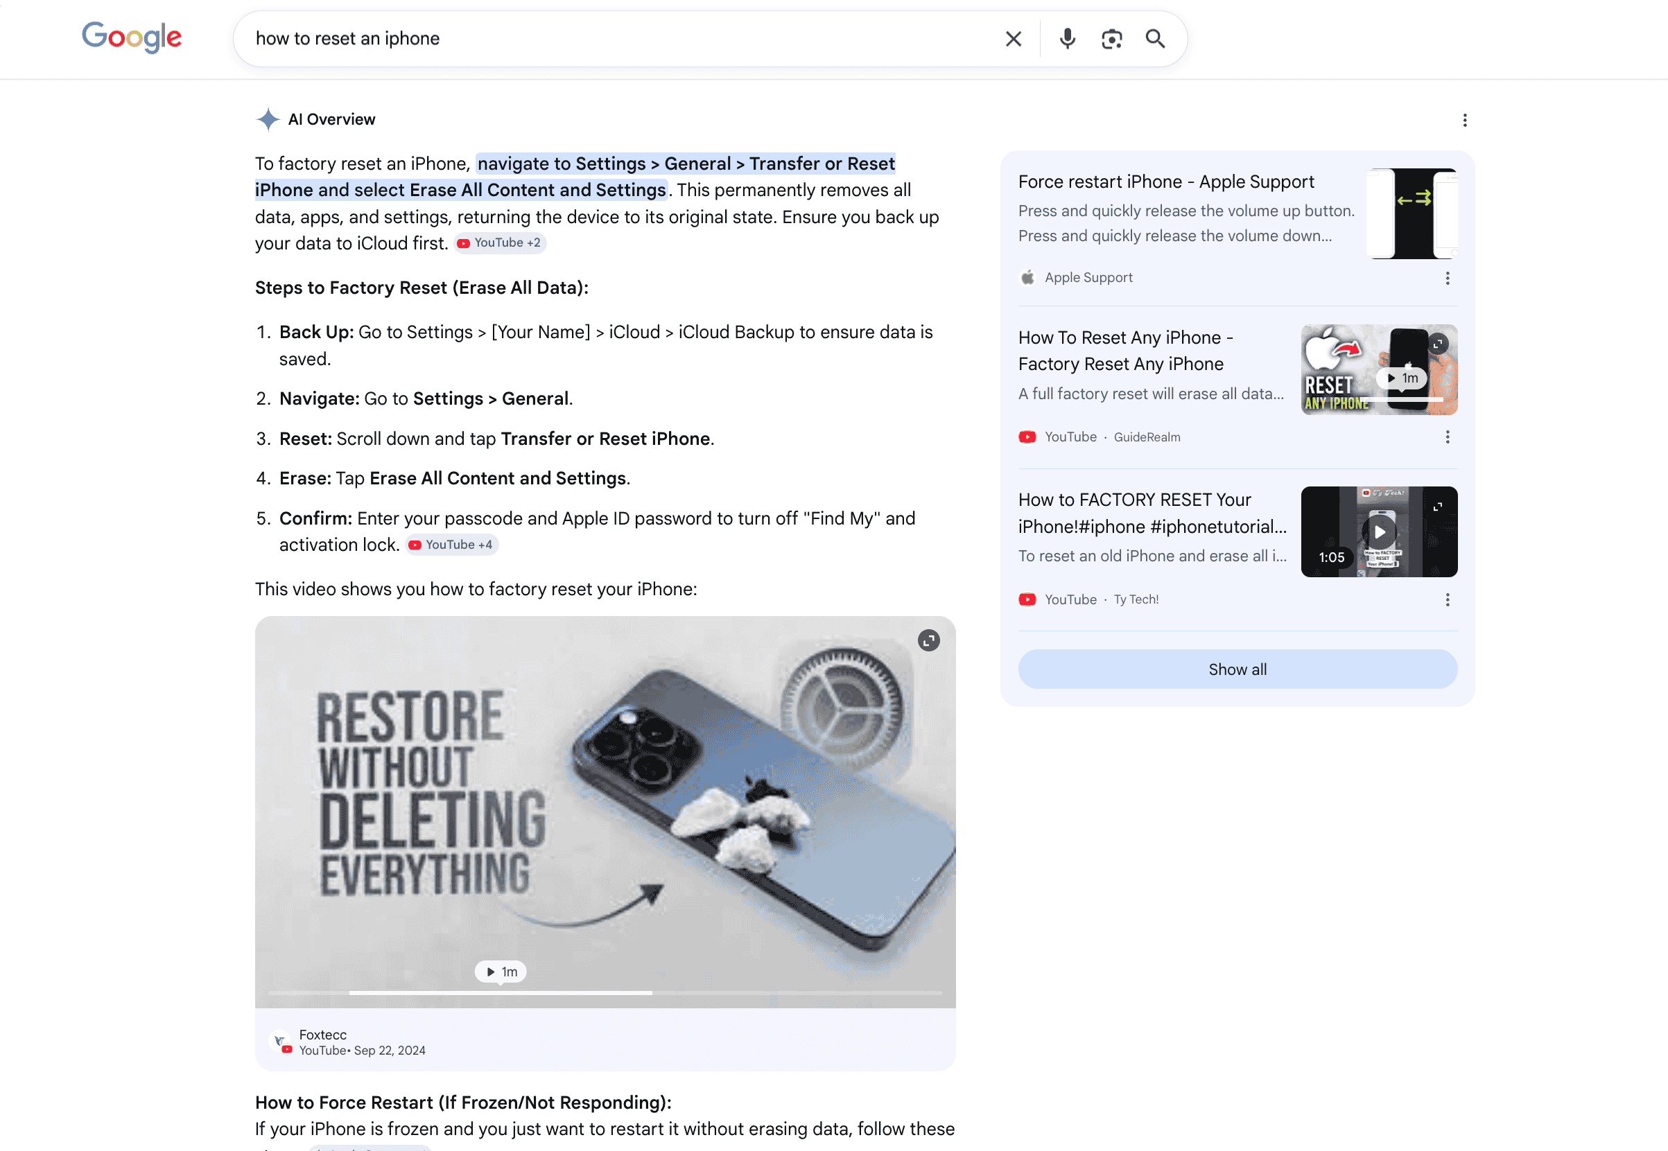The height and width of the screenshot is (1151, 1668).
Task: Open 'Force restart iPhone - Apple Support' result
Action: [1166, 182]
